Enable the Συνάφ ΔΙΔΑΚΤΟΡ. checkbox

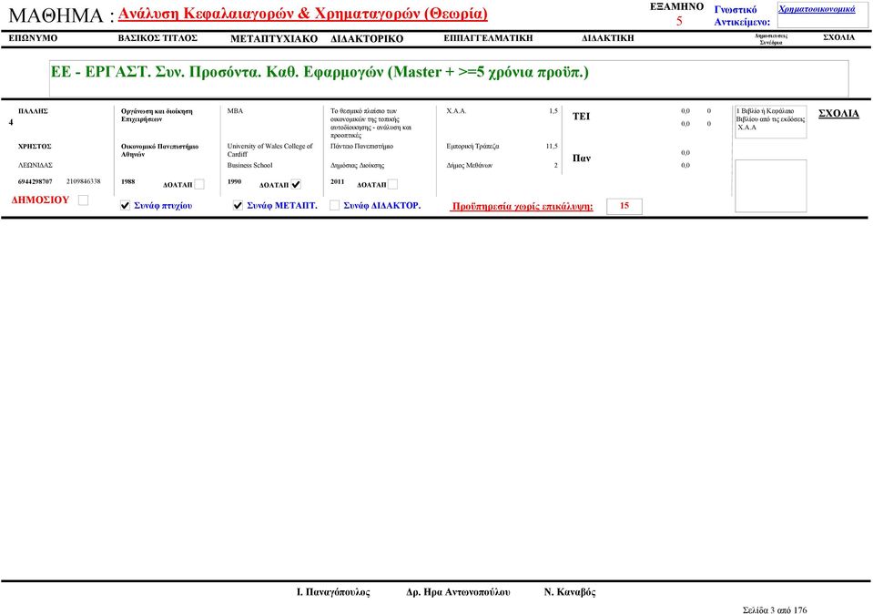[335, 206]
